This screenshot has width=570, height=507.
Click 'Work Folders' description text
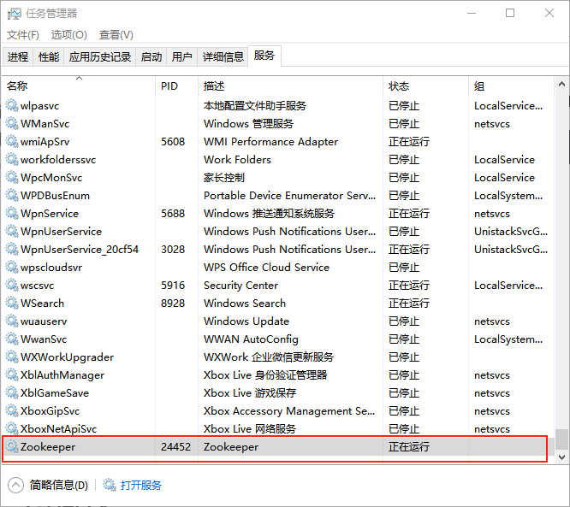[x=237, y=159]
